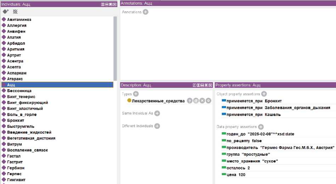Click the Delete individual icon in toolbar
The width and height of the screenshot is (336, 184).
[15, 12]
